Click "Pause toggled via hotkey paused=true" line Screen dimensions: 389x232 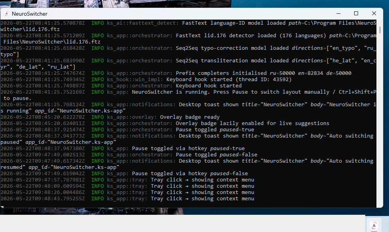pyautogui.click(x=123, y=149)
